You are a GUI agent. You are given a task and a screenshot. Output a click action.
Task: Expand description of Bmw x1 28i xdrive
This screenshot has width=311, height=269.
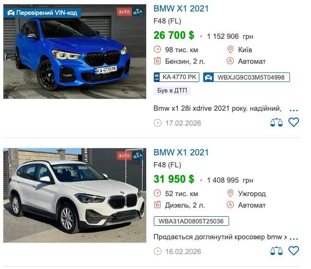coord(294,110)
